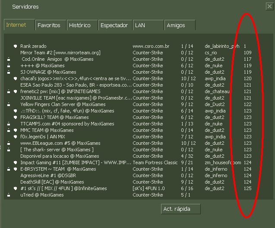Click the shield icon beside FRAGSKILL? TEAM
Screen dimensions: 275x228
pyautogui.click(x=16, y=118)
